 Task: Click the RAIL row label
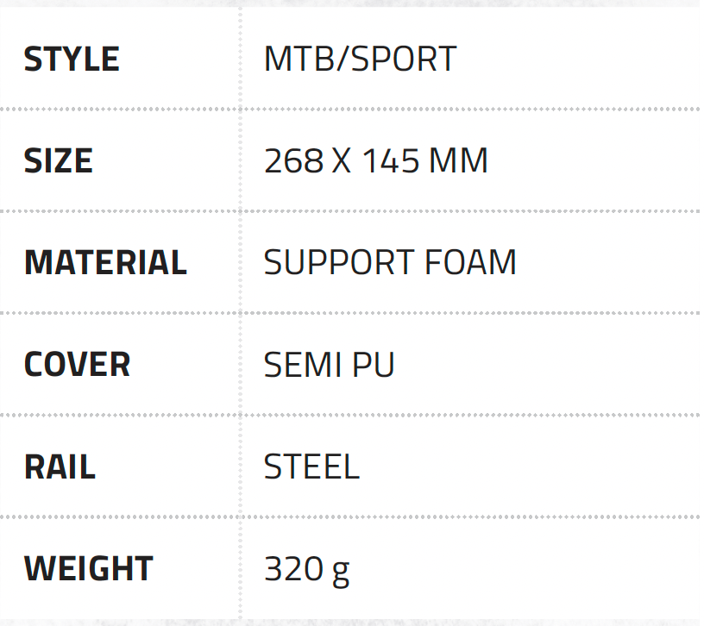click(60, 466)
